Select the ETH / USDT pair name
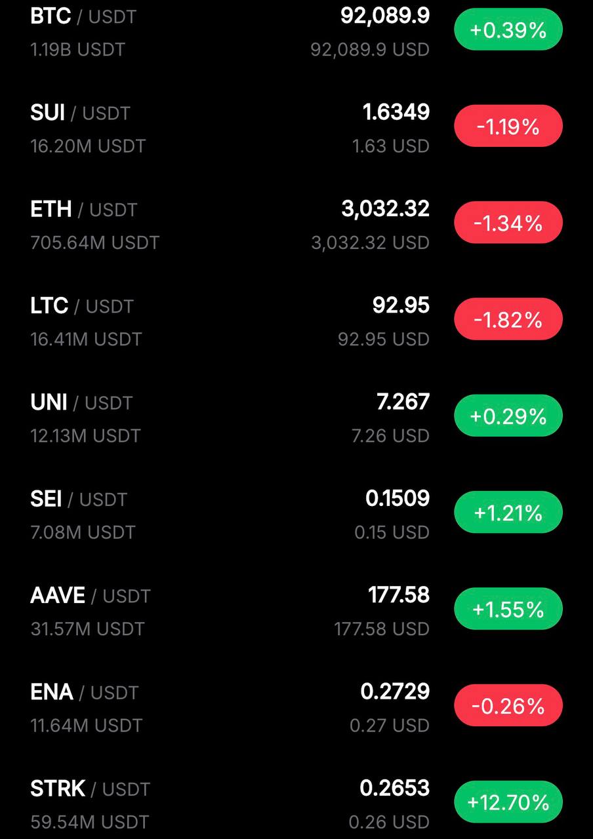The image size is (593, 839). click(83, 209)
